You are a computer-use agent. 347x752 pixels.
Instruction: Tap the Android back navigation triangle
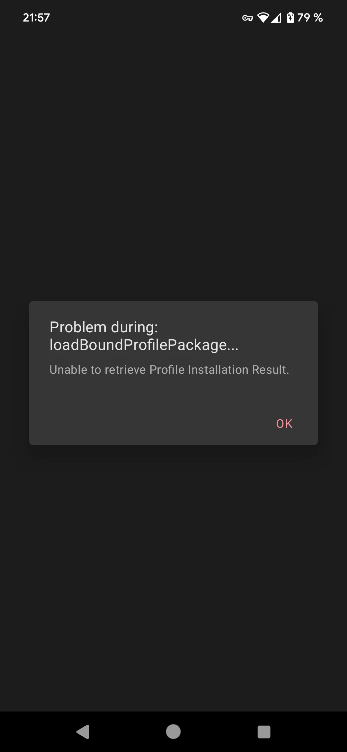point(83,732)
